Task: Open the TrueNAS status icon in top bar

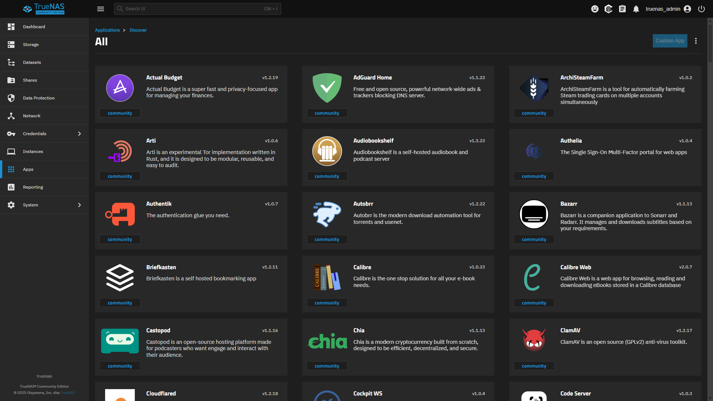Action: coord(608,9)
